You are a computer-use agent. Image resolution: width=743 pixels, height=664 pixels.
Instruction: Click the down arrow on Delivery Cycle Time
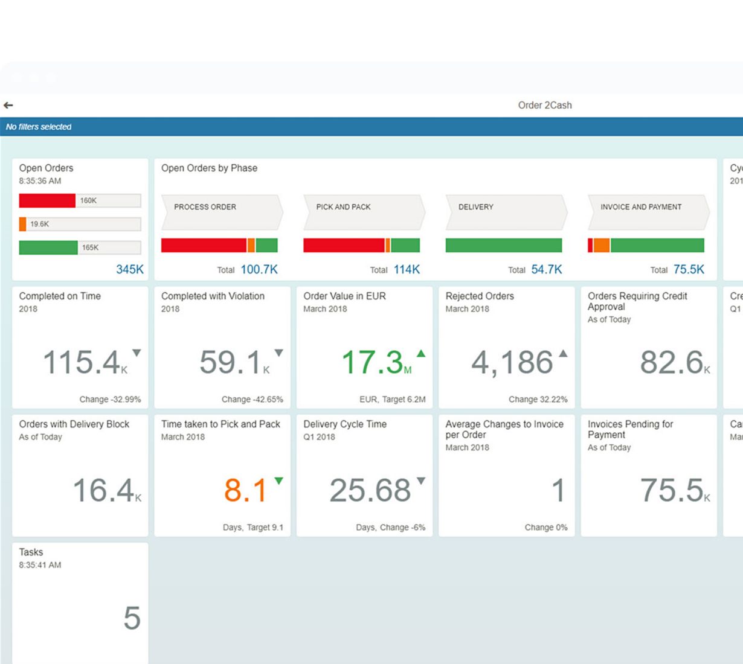pyautogui.click(x=421, y=481)
